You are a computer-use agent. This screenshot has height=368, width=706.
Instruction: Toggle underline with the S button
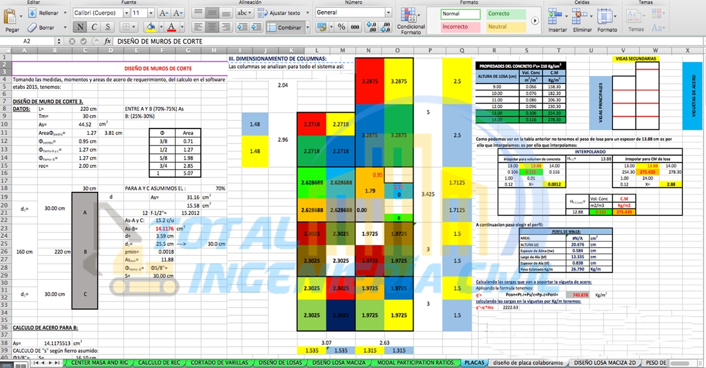point(108,27)
